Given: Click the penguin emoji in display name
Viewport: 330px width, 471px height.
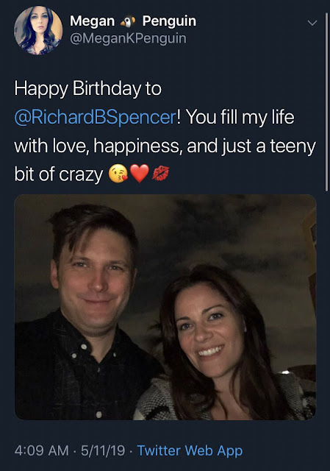Looking at the screenshot, I should pyautogui.click(x=128, y=21).
